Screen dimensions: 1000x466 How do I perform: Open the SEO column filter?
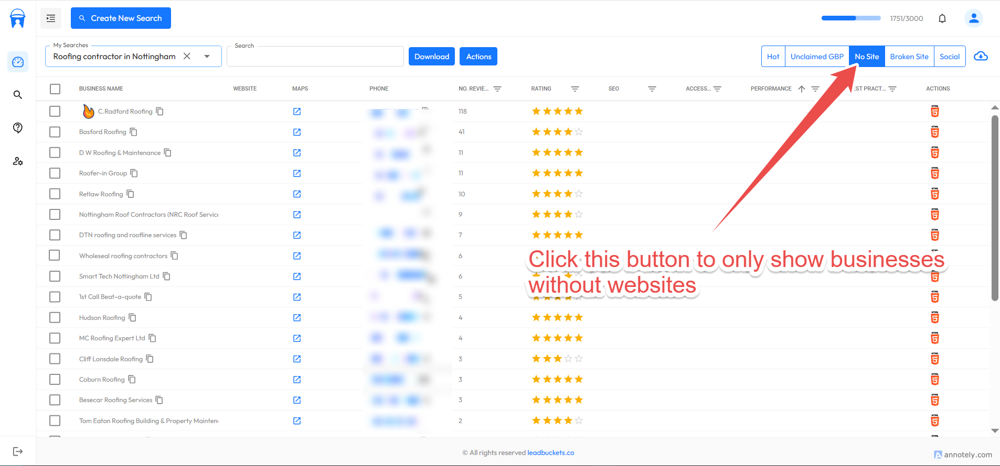(652, 89)
